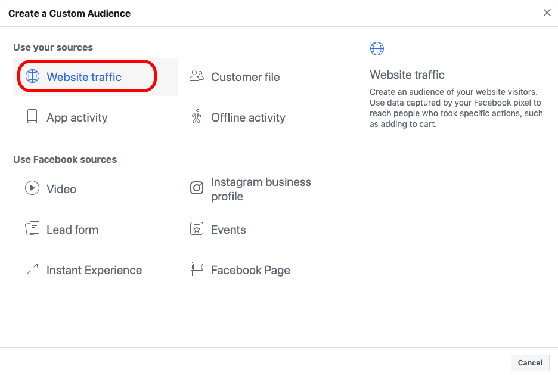Click the Customer file people icon
558x375 pixels.
click(x=197, y=76)
